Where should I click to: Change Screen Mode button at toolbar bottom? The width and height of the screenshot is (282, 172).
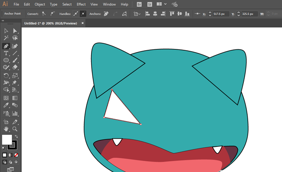coord(10,169)
